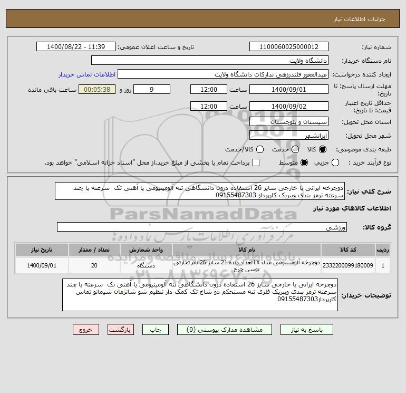Image resolution: width=406 pixels, height=393 pixels.
Task: Click the ایجاد کننده درخواست field
Action: 223,74
